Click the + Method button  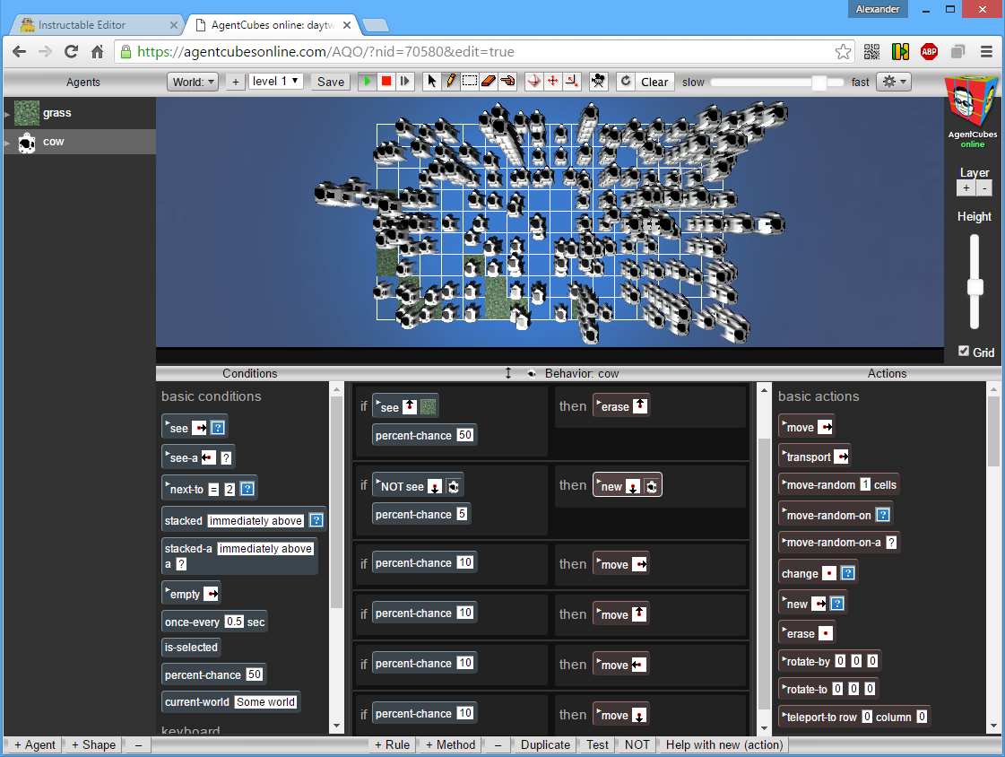pos(451,744)
